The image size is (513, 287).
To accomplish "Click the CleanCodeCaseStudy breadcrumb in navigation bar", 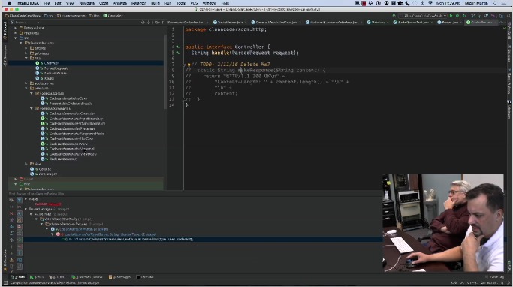I will click(23, 16).
